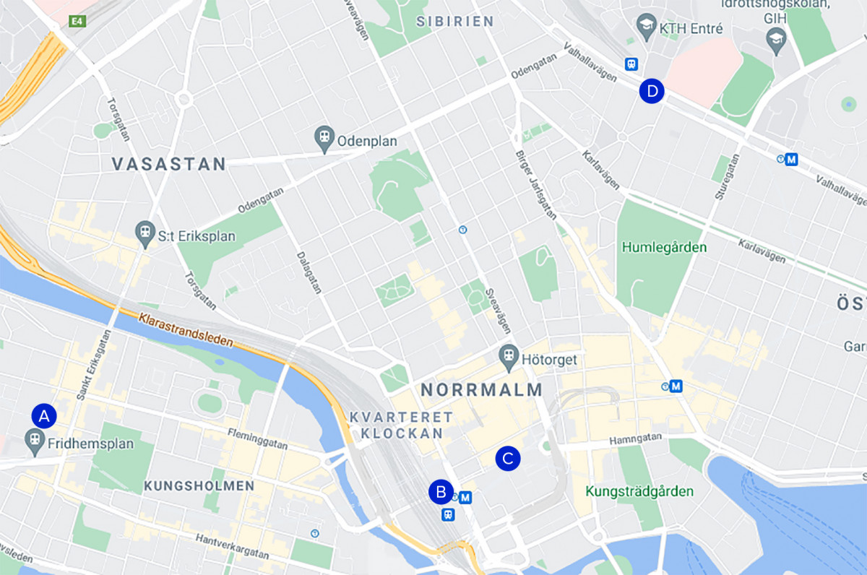
Task: Click the VASASTAN district label
Action: click(x=169, y=164)
